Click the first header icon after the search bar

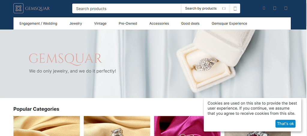(x=264, y=8)
